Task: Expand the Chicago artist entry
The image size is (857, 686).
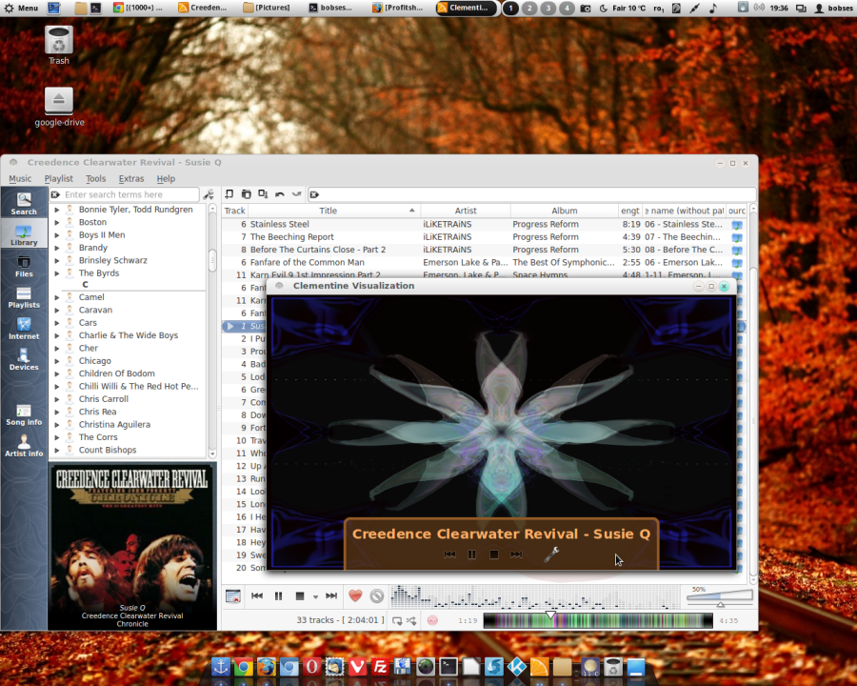Action: pos(57,361)
